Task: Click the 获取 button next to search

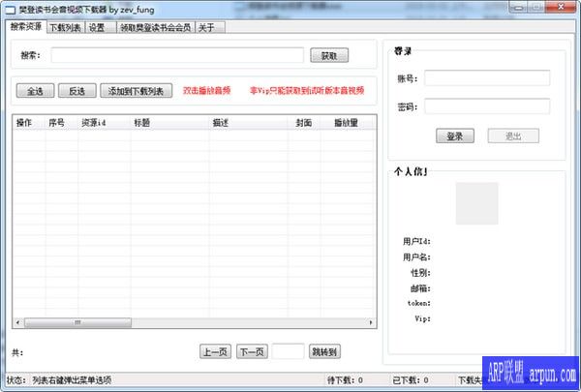Action: tap(329, 55)
